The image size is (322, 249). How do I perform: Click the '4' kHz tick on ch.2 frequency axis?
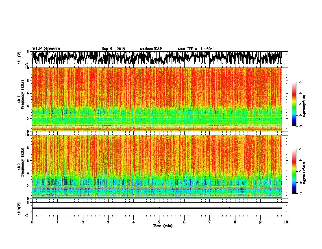pos(28,173)
